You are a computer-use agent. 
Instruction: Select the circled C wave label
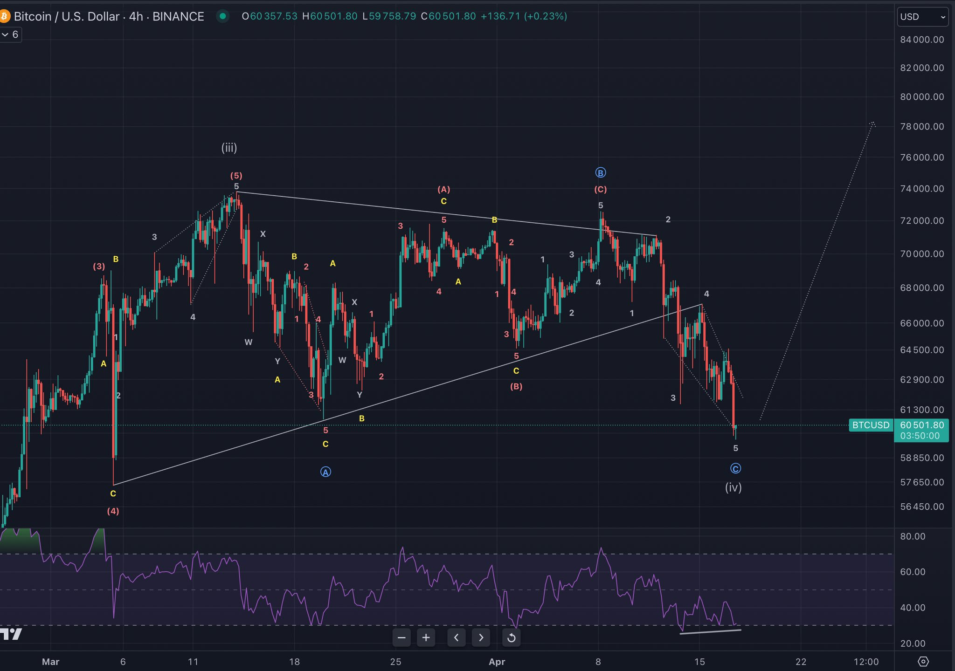coord(735,468)
